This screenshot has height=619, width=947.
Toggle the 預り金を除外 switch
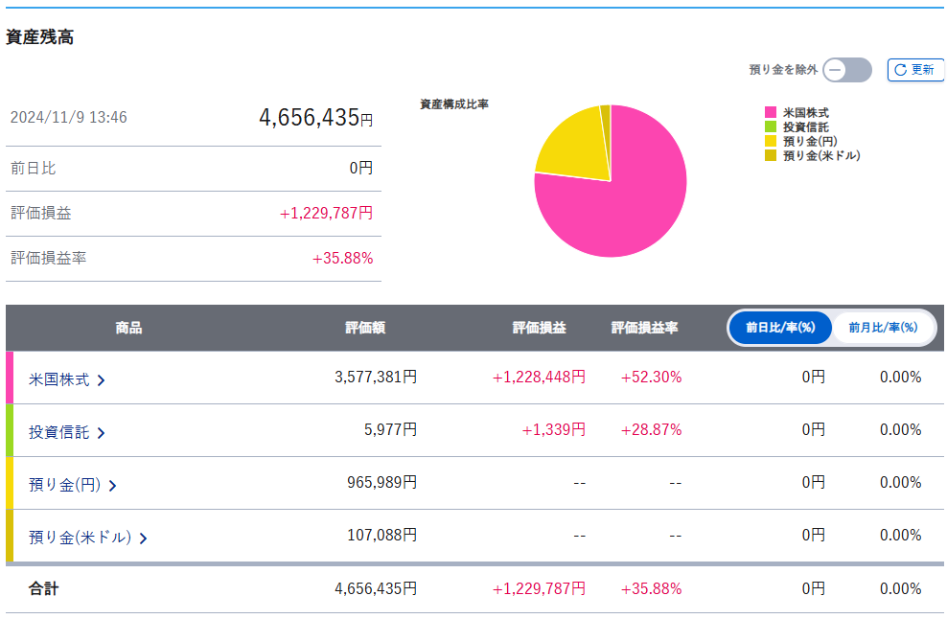846,70
